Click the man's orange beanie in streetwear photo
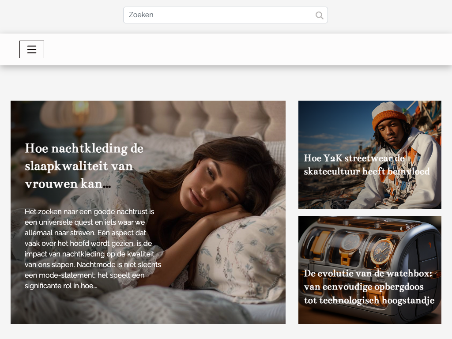Viewport: 452px width, 339px height. (388, 118)
